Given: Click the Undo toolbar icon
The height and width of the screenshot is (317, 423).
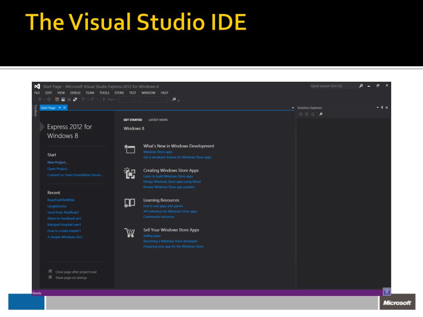Looking at the screenshot, I should click(83, 99).
